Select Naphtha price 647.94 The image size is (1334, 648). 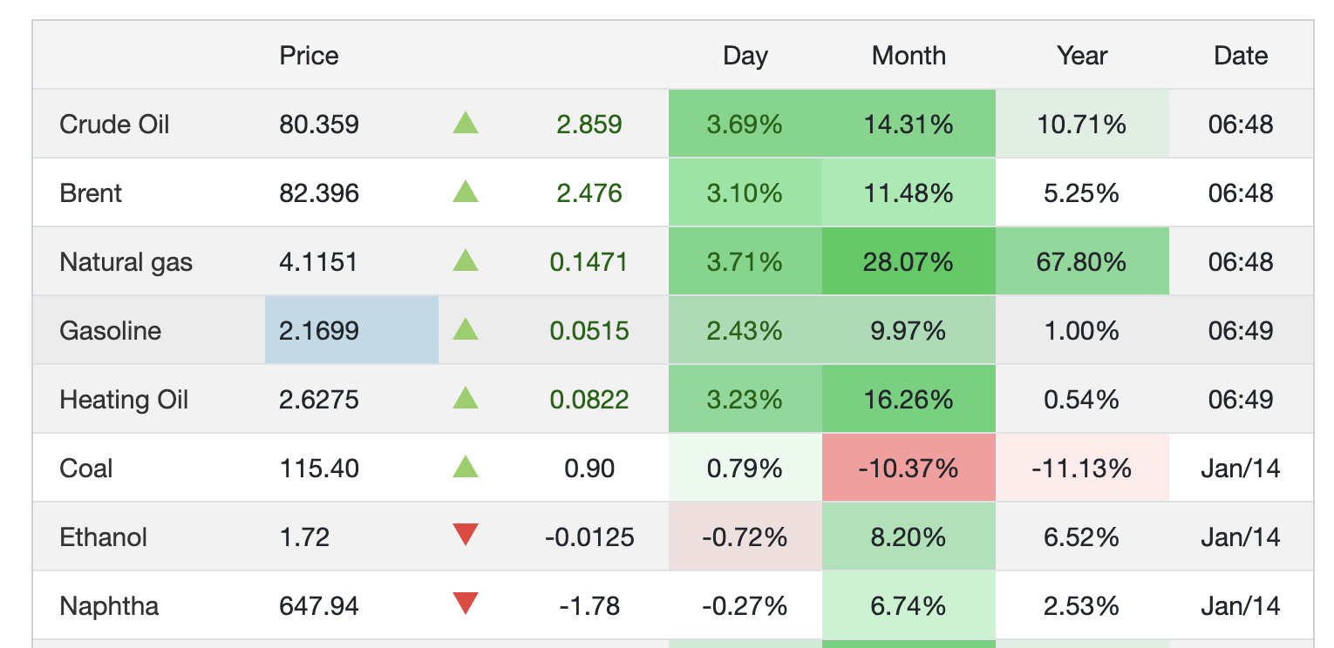tap(319, 606)
